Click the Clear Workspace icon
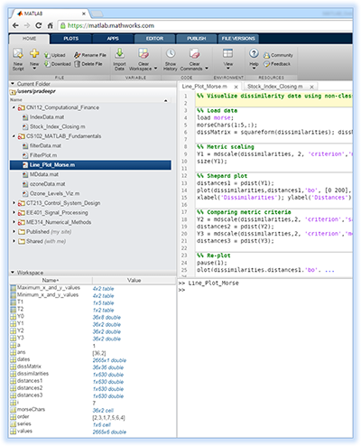The width and height of the screenshot is (361, 446). pos(143,53)
